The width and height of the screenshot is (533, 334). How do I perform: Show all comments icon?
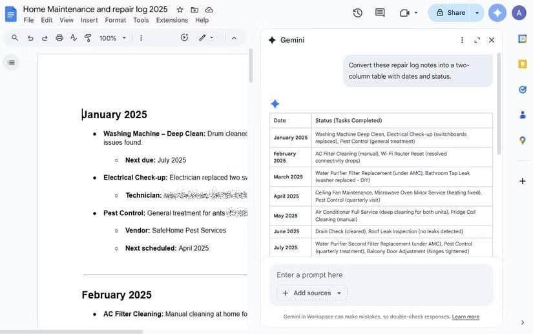click(380, 12)
